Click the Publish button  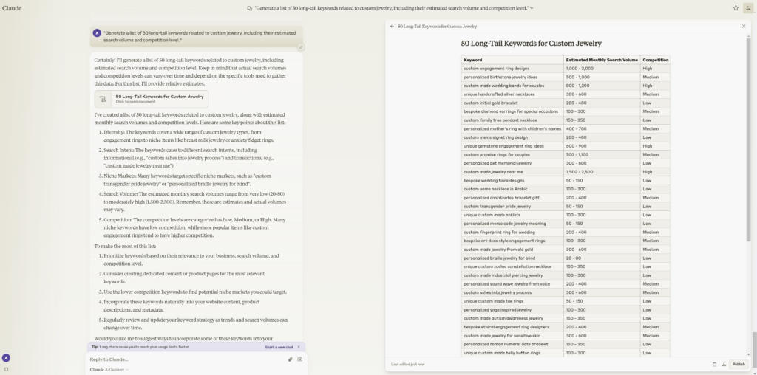pos(739,365)
